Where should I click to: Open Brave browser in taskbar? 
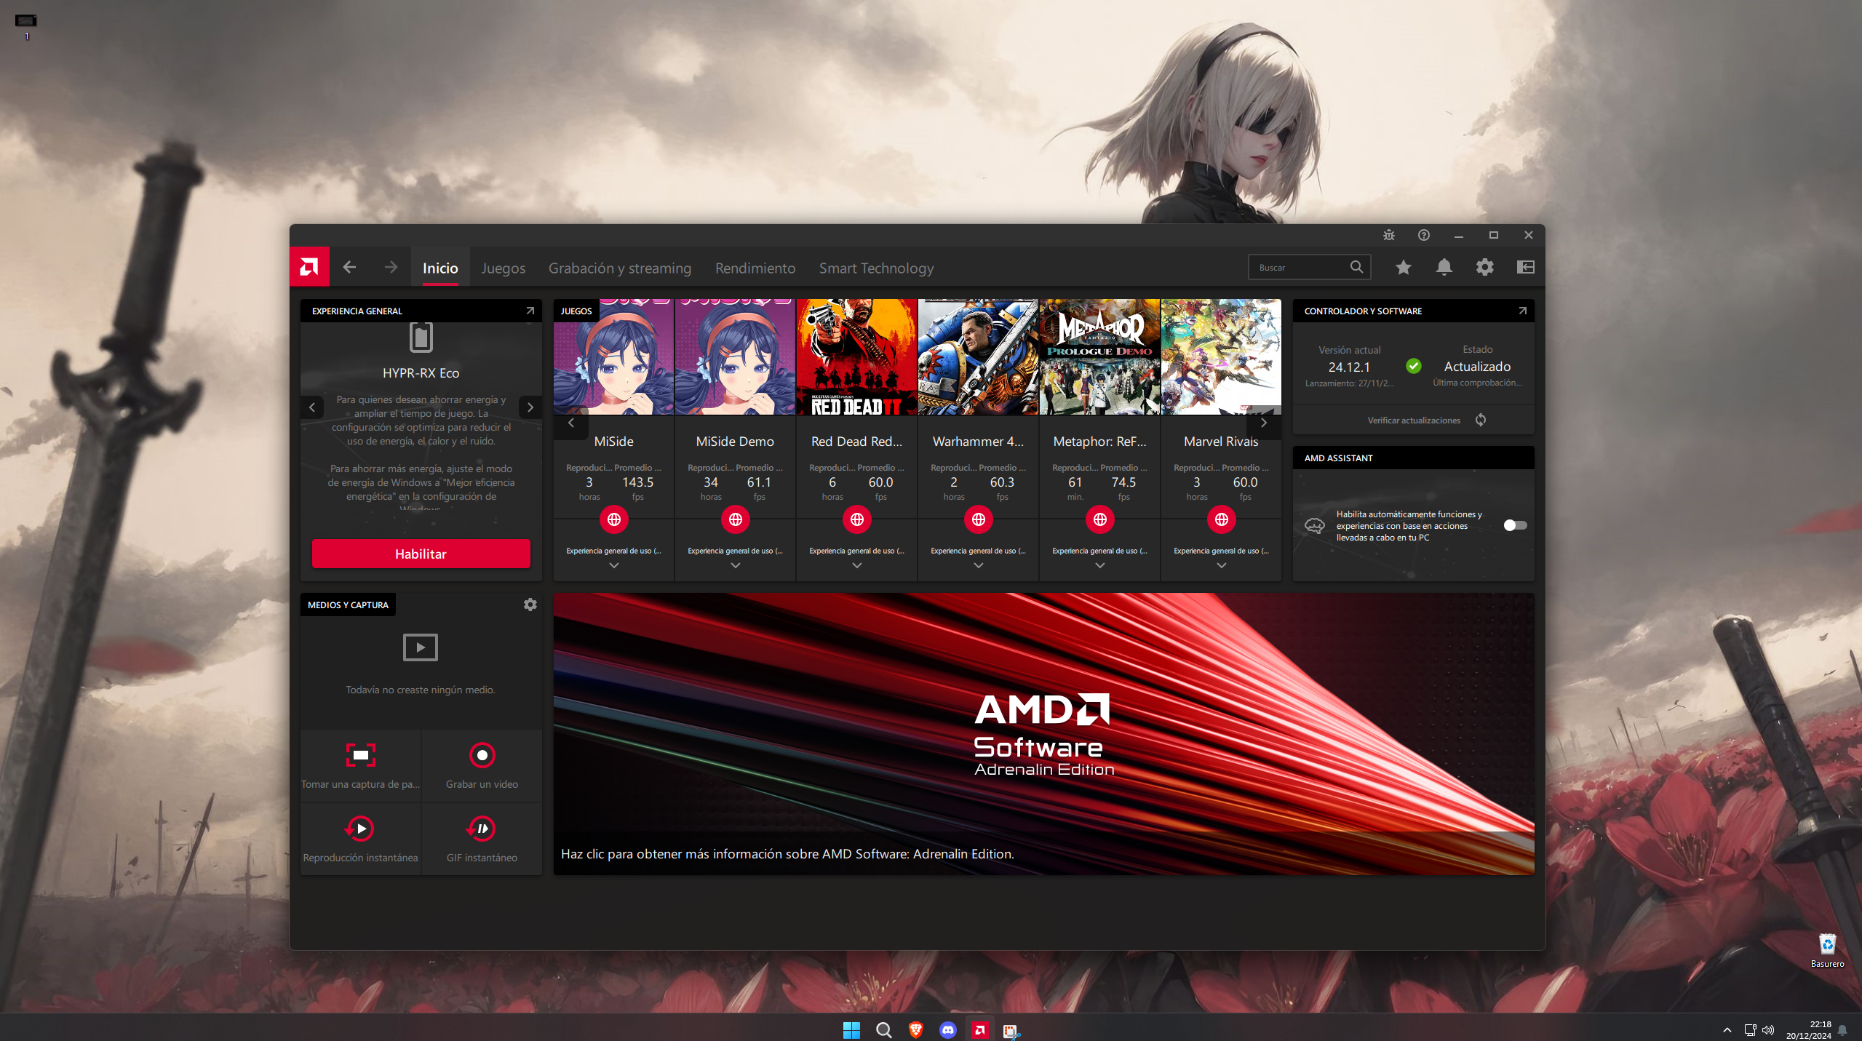click(915, 1029)
